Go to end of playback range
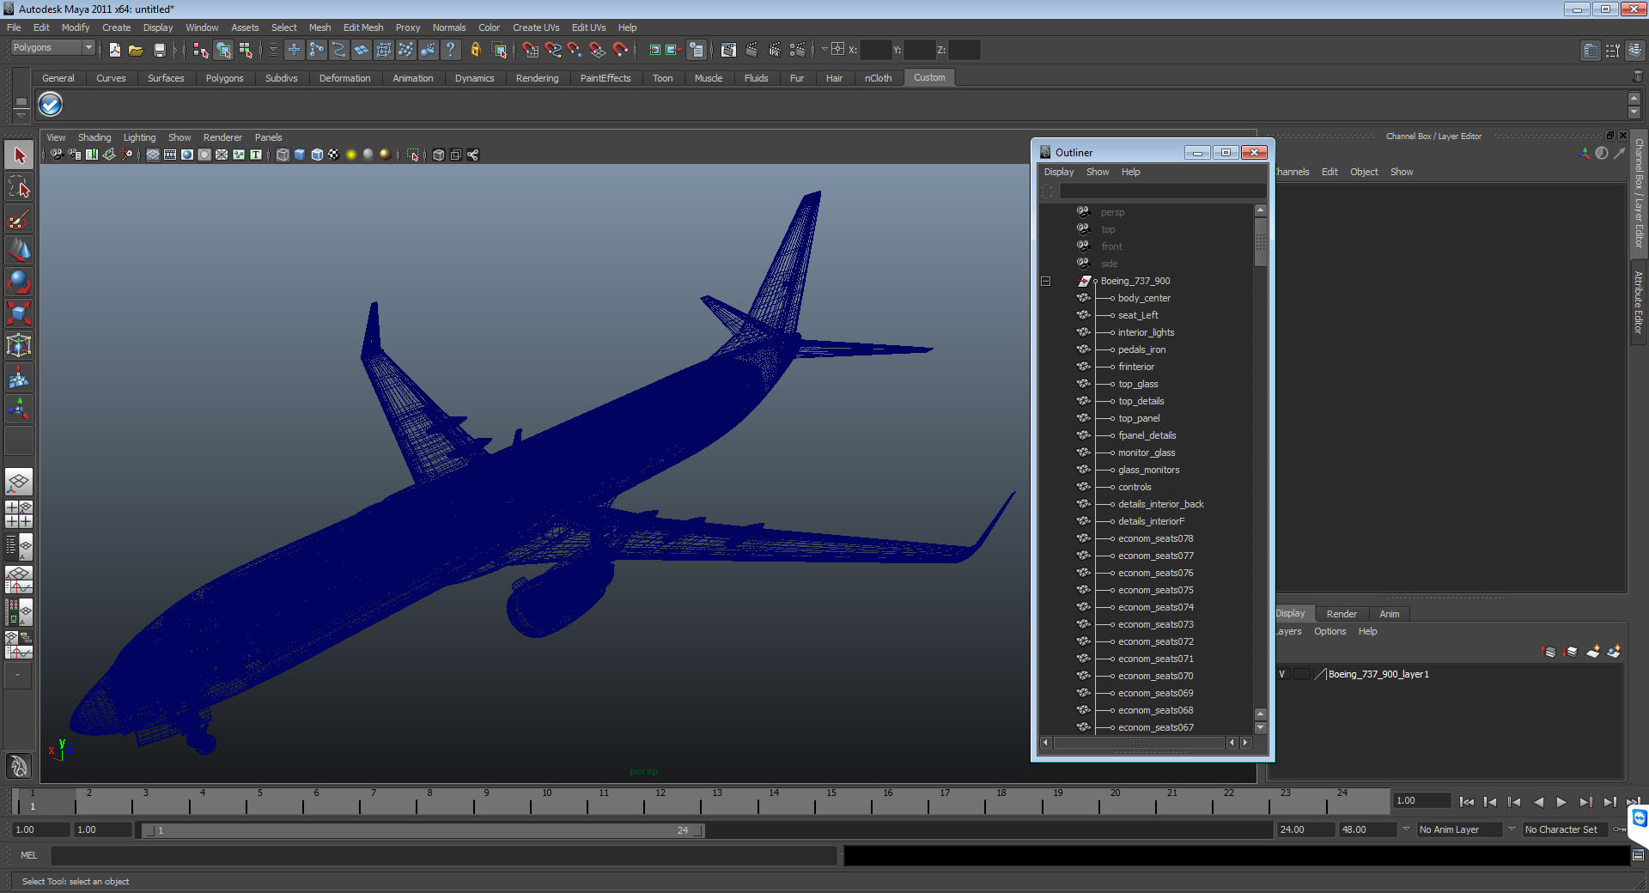Image resolution: width=1649 pixels, height=893 pixels. coord(1632,802)
